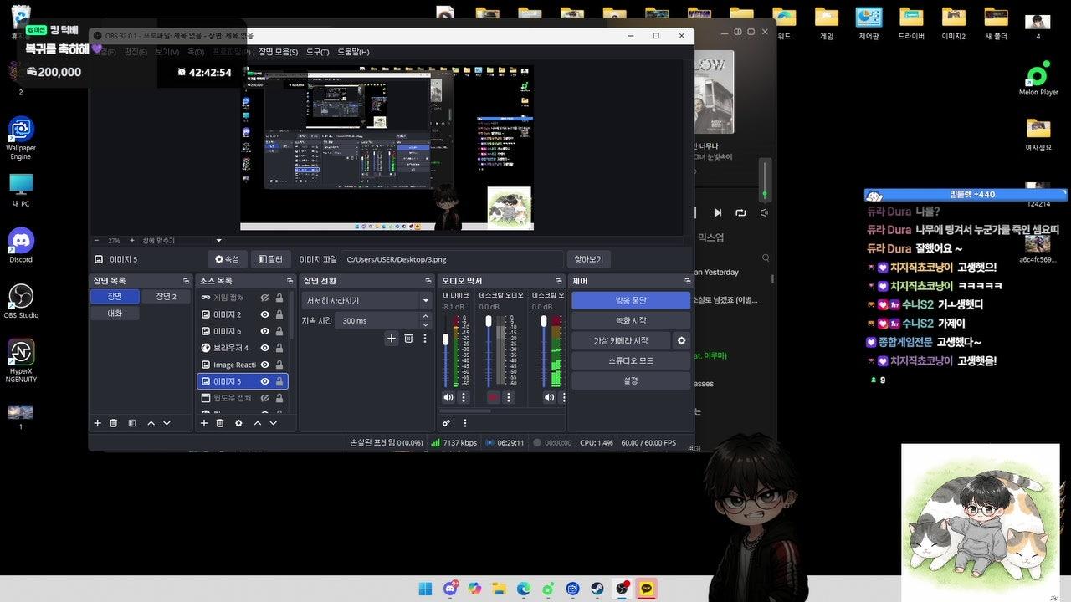1071x602 pixels.
Task: Open virtual camera settings gear
Action: 681,340
